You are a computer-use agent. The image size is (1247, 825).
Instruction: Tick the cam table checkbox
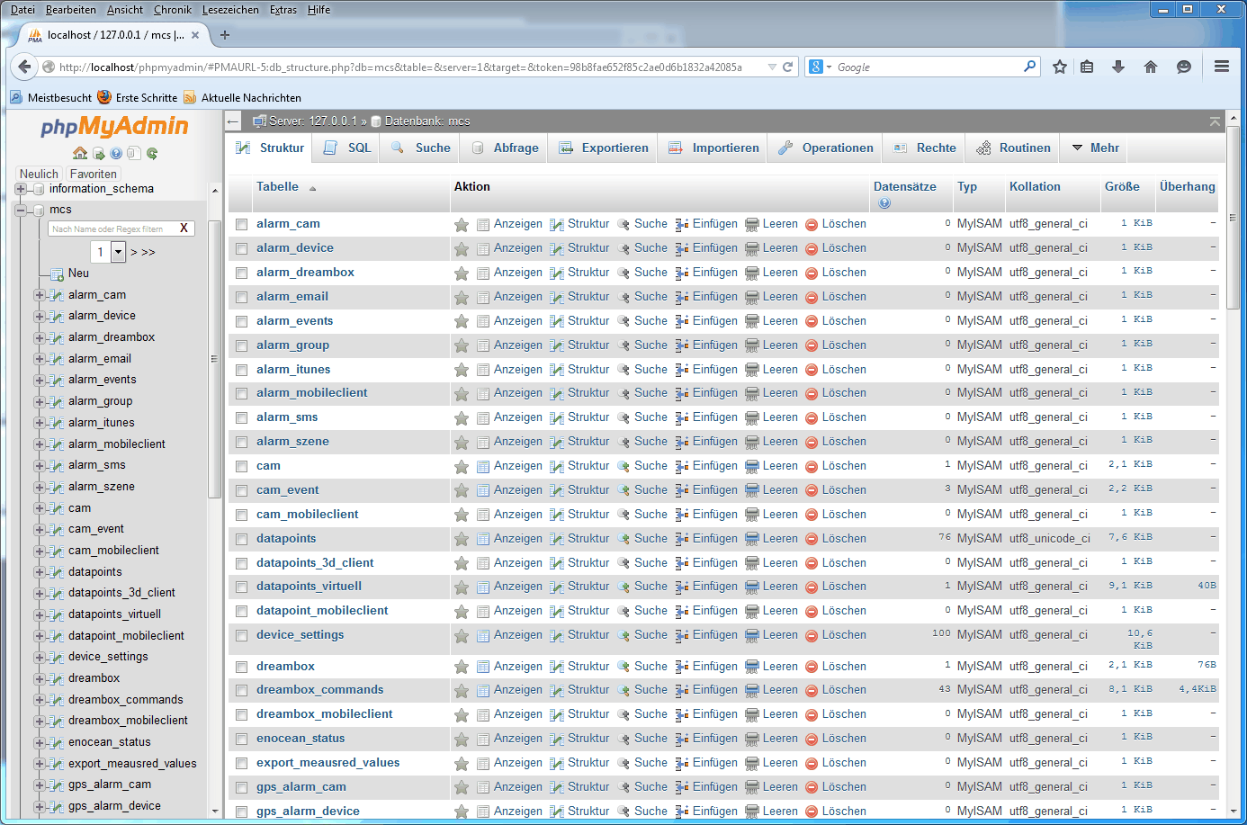click(x=241, y=467)
